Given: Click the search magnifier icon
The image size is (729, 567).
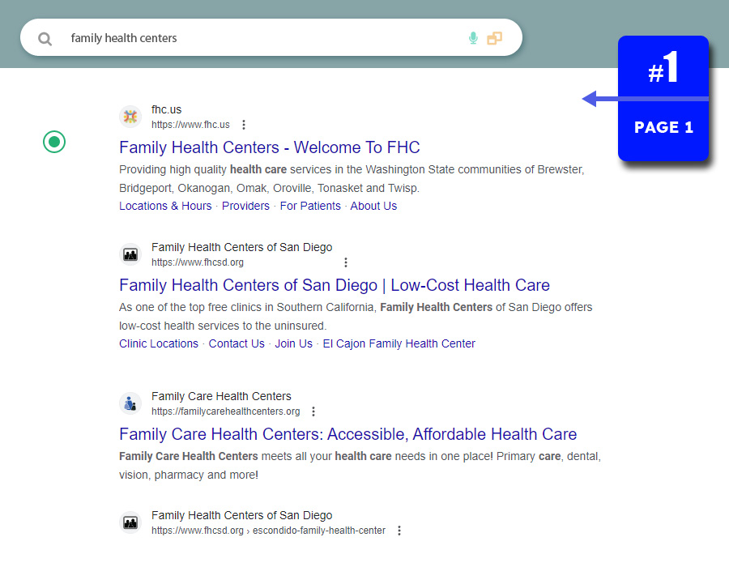Looking at the screenshot, I should click(x=45, y=39).
